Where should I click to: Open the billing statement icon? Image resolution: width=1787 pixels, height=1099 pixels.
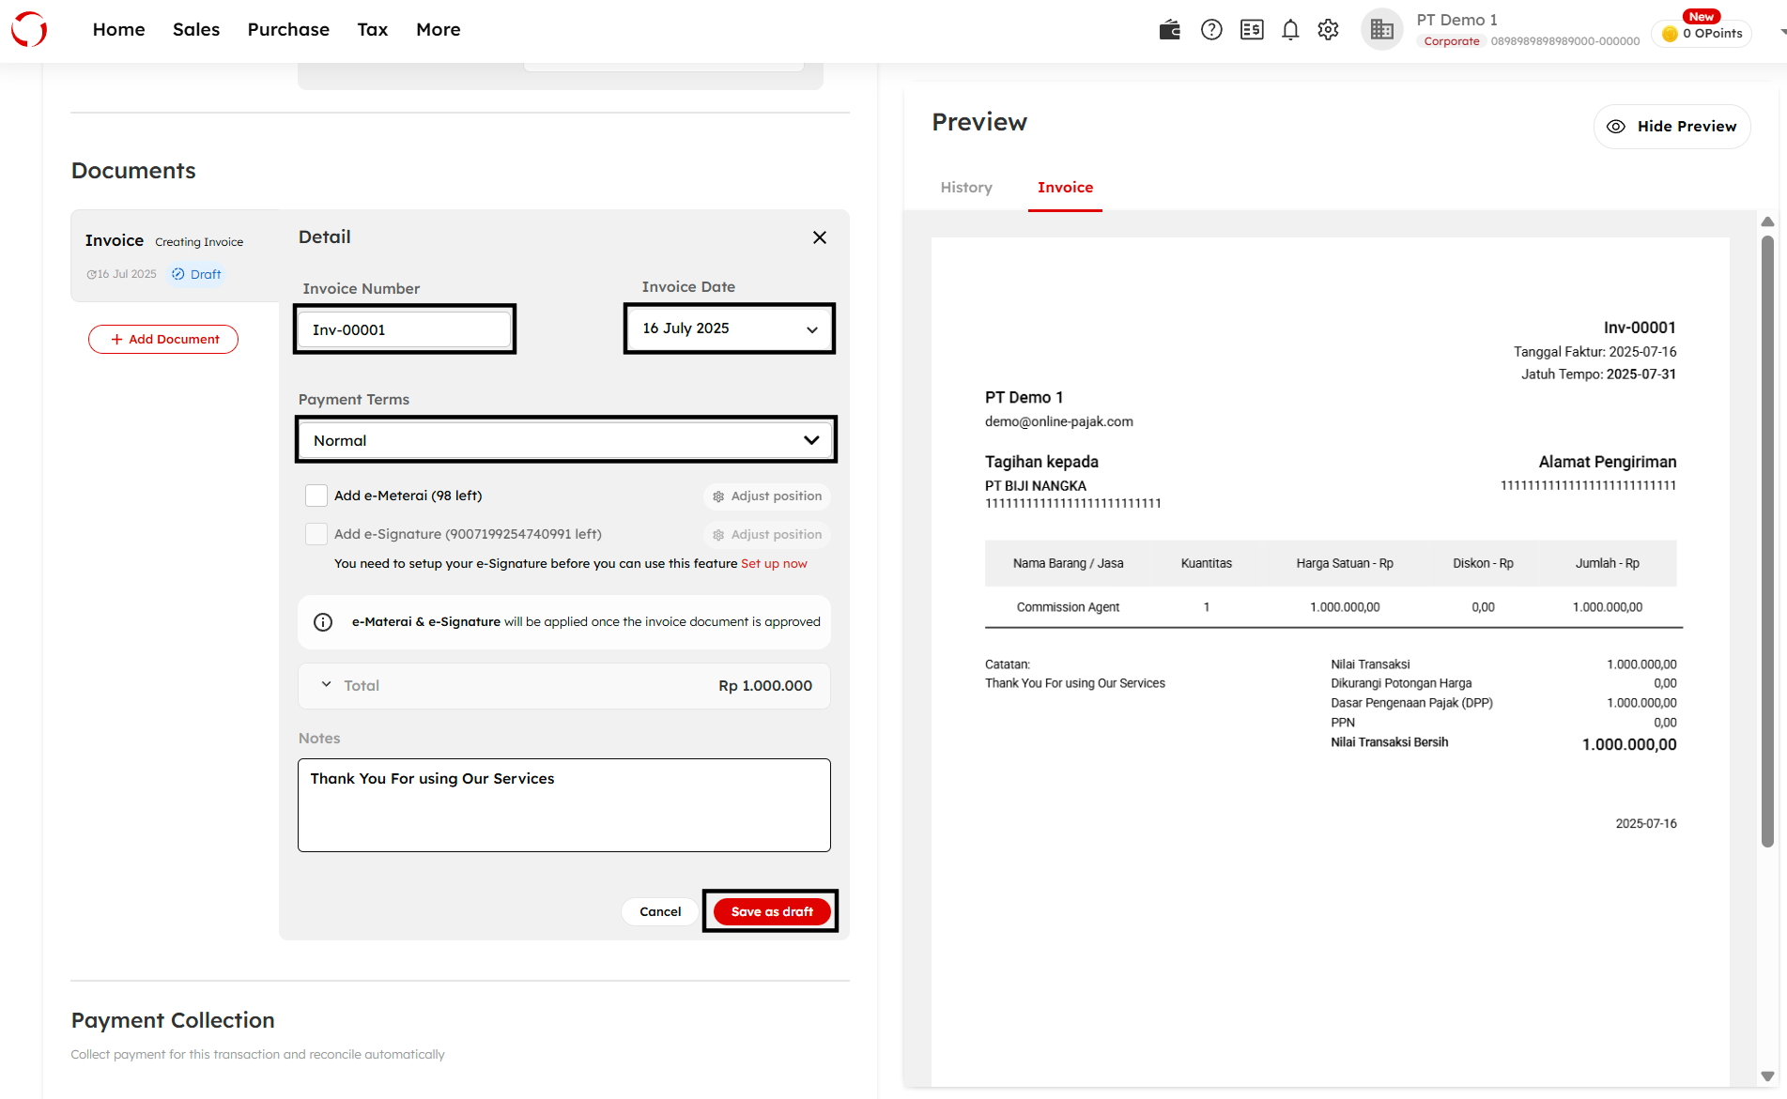pos(1252,30)
